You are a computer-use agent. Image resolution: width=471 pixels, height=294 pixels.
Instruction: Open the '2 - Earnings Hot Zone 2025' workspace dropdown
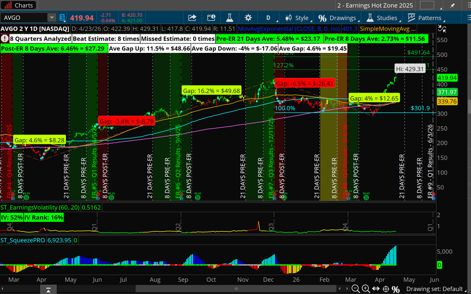click(375, 5)
